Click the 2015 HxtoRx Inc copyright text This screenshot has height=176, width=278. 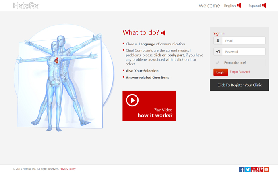pyautogui.click(x=36, y=169)
